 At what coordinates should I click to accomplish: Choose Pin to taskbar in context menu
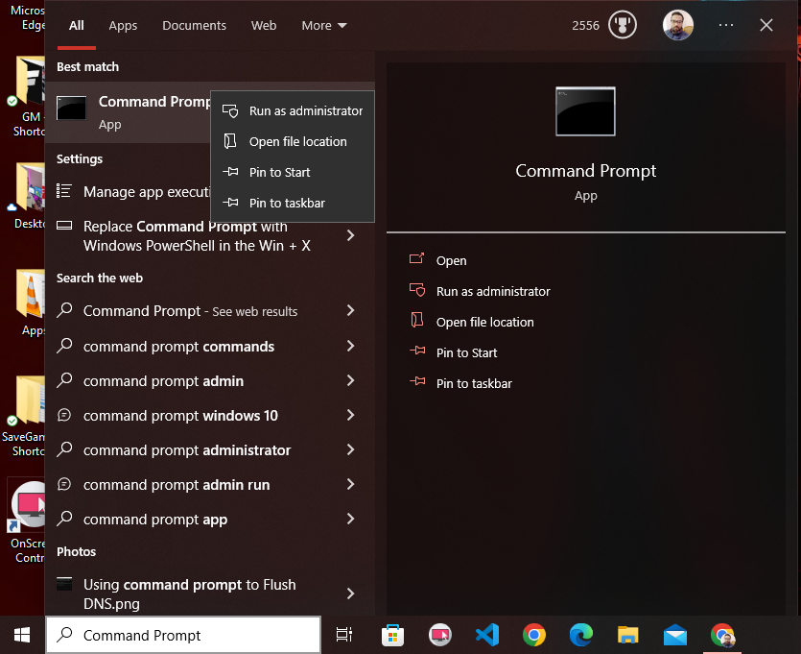293,203
